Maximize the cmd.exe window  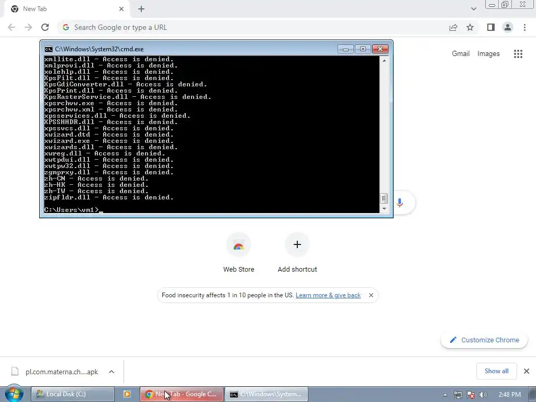tap(363, 49)
